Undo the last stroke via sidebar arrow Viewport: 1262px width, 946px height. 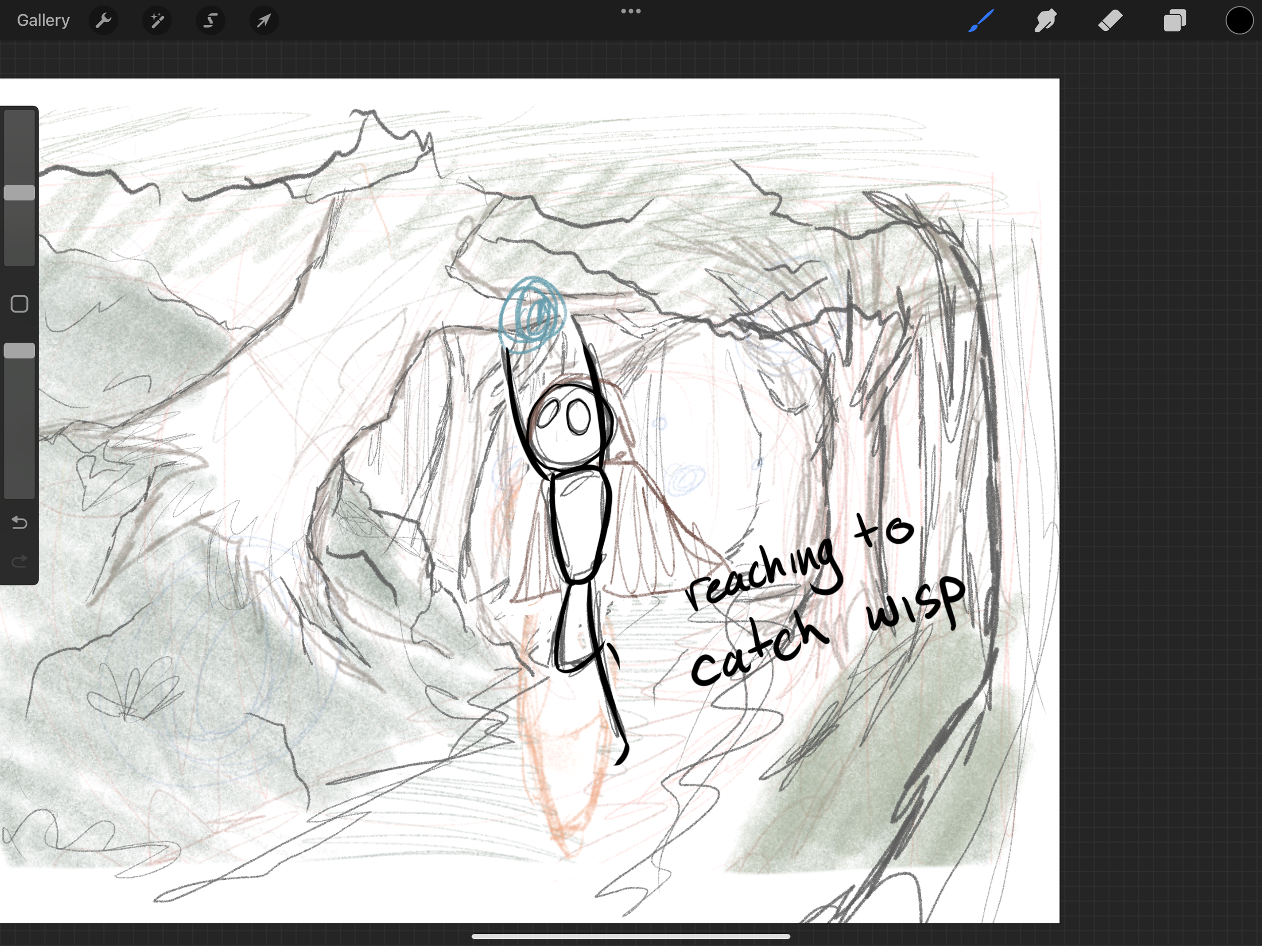(19, 522)
